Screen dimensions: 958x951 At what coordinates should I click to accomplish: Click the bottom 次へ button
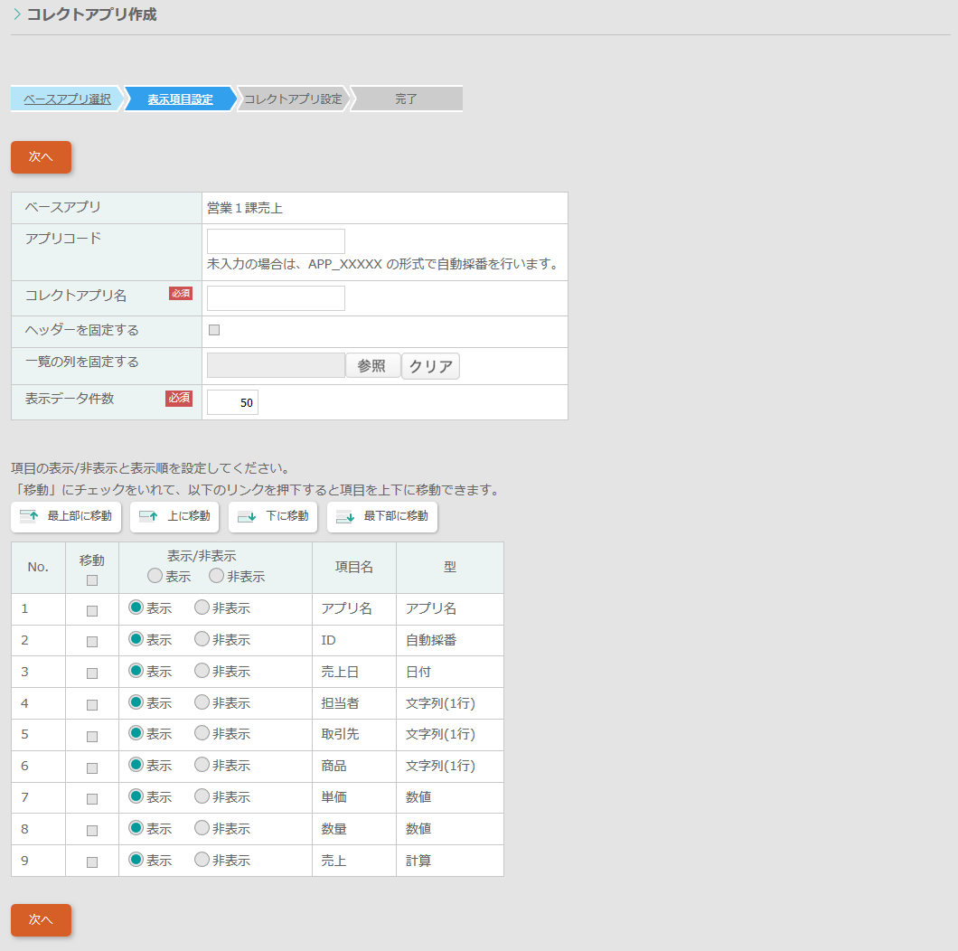pos(41,920)
